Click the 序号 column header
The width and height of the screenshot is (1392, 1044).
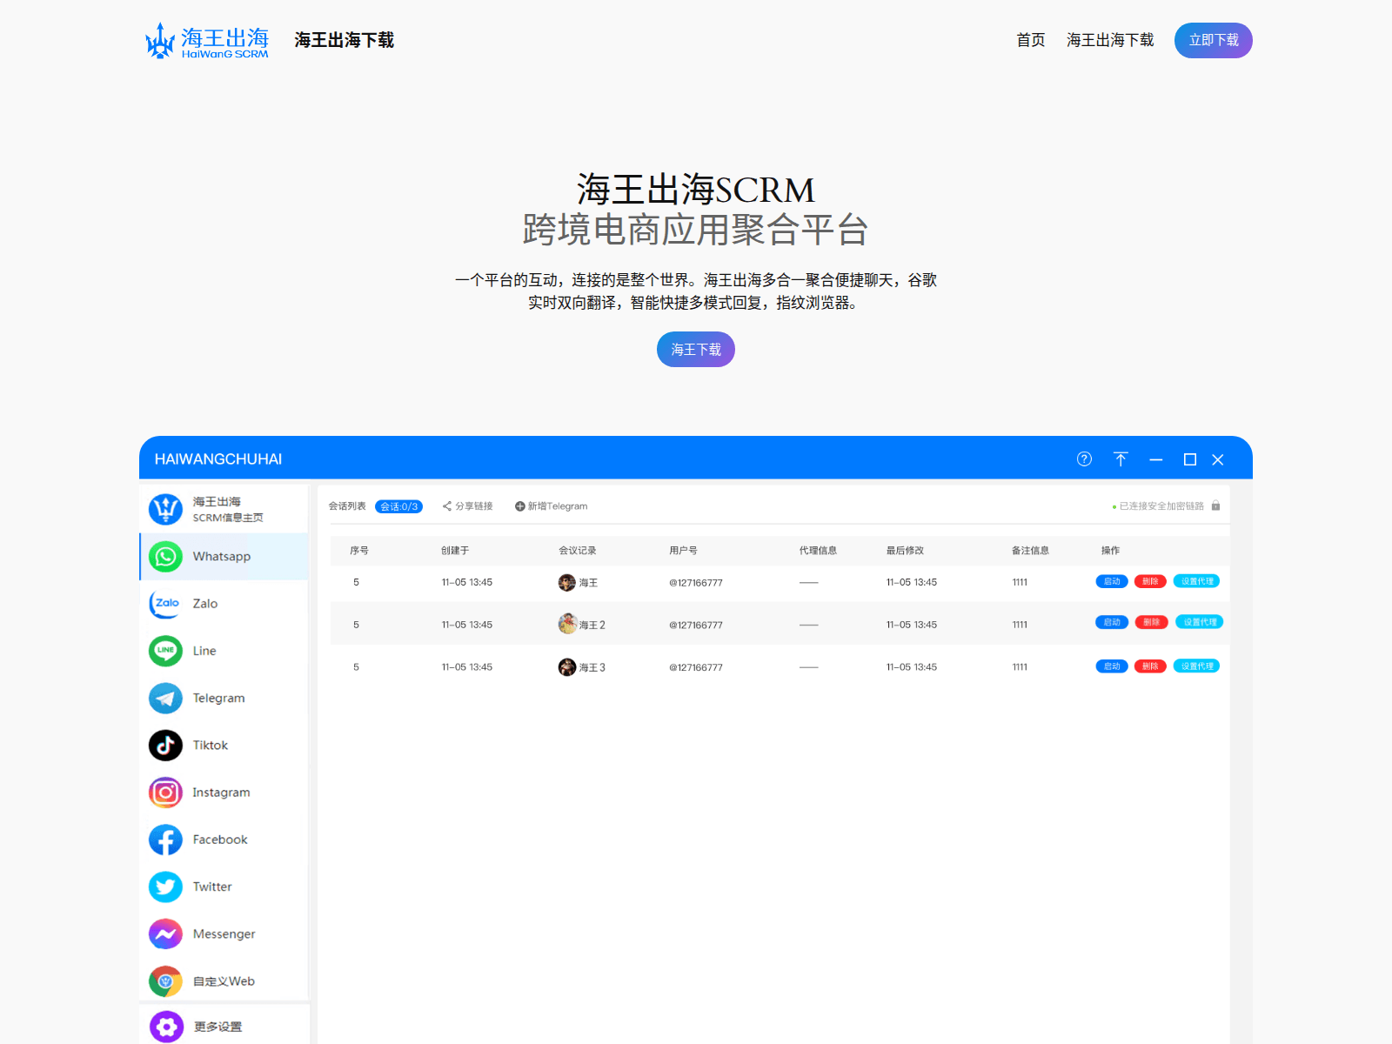coord(359,551)
